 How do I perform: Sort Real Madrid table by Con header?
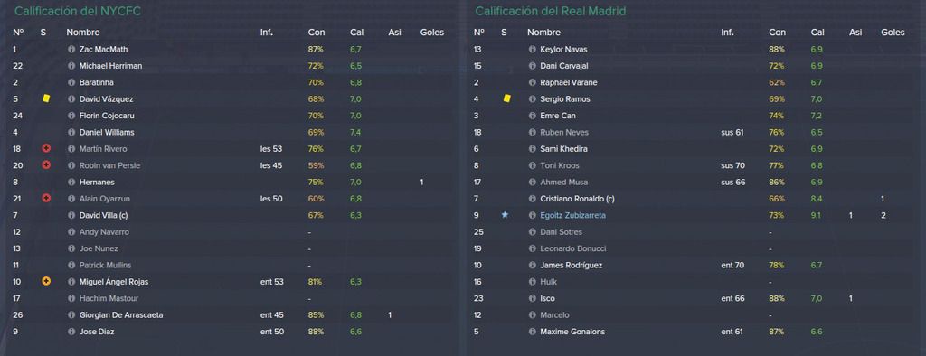click(x=777, y=33)
